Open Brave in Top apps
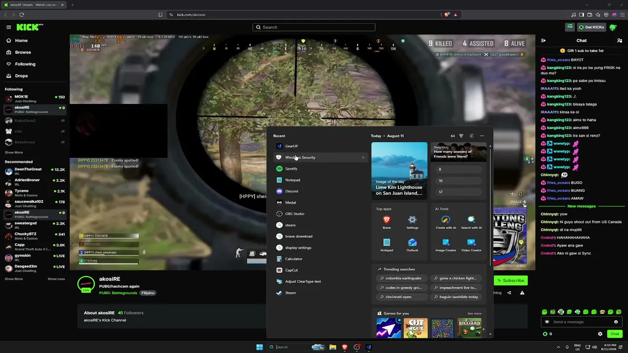Image resolution: width=628 pixels, height=353 pixels. coord(387,222)
